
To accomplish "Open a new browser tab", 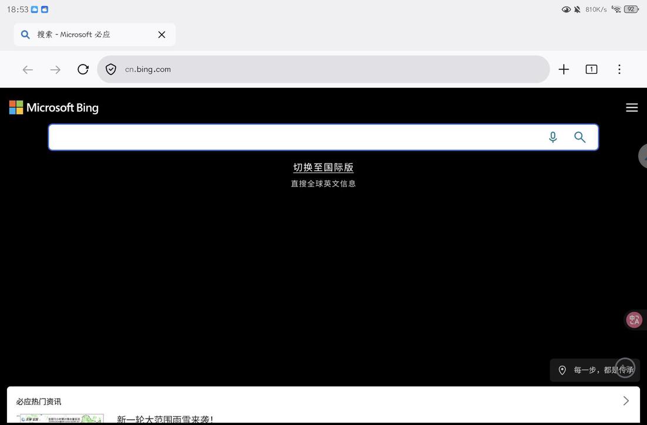I will tap(564, 69).
